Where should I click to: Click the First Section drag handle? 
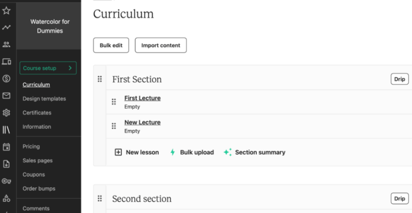tap(100, 79)
